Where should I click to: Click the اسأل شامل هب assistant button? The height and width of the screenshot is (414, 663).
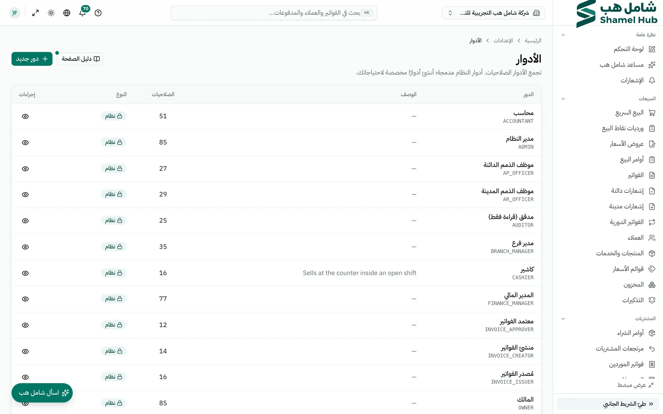[42, 393]
